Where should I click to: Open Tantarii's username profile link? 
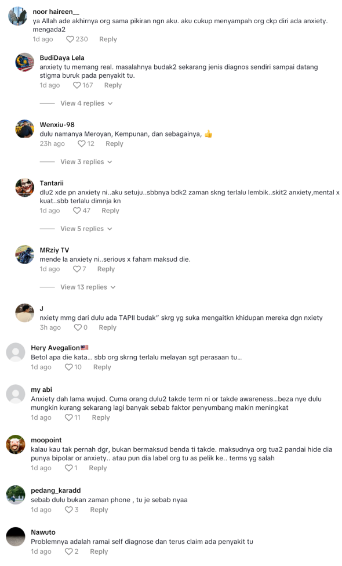click(52, 183)
